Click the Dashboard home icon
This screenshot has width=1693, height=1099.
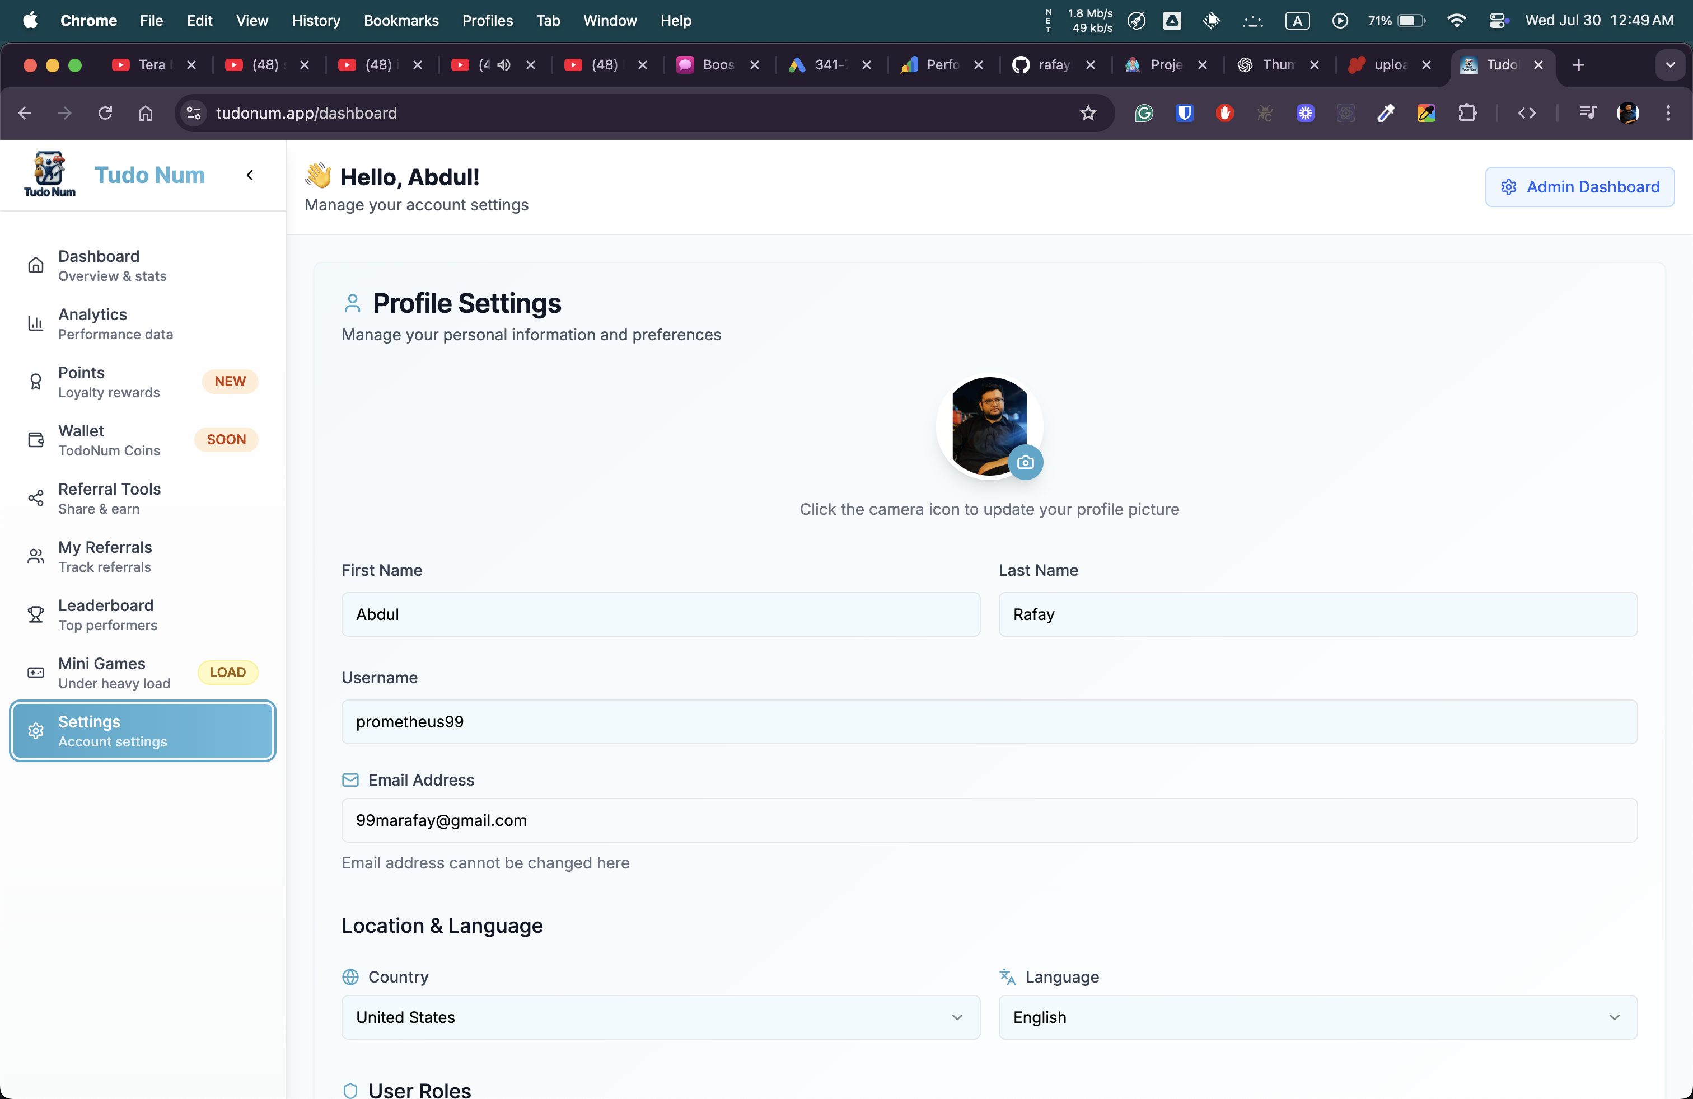36,265
